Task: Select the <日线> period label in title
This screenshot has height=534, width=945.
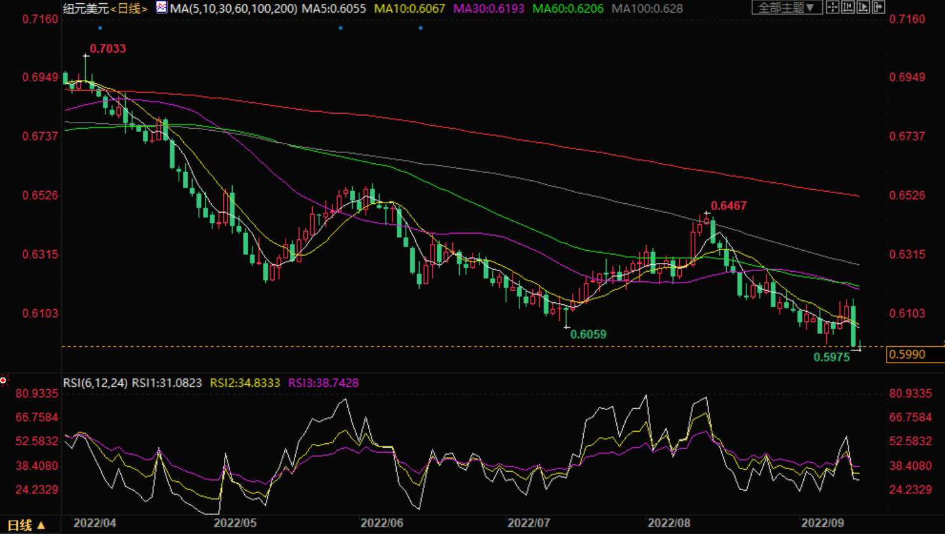Action: click(x=129, y=9)
